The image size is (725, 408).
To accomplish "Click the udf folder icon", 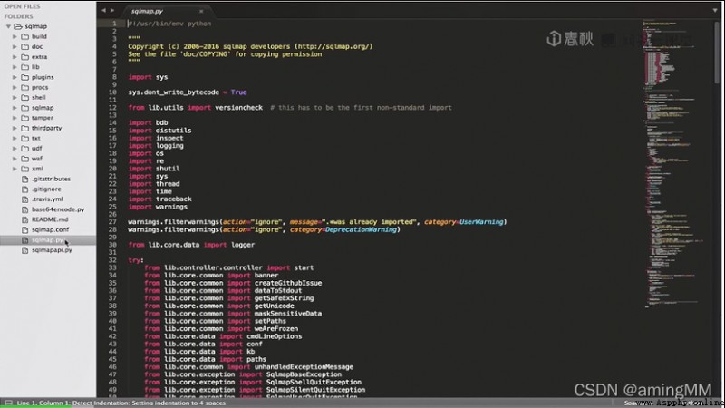I will pyautogui.click(x=25, y=149).
